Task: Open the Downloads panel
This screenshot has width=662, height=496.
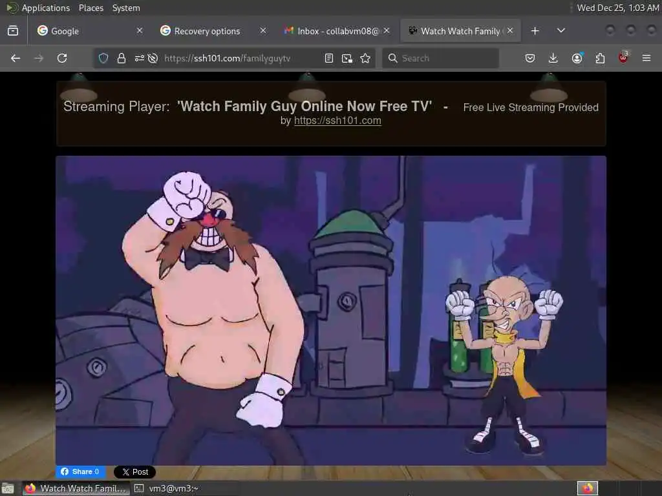Action: (553, 58)
